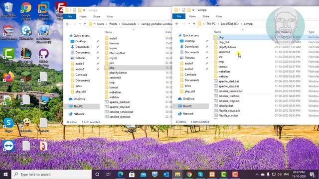Click Up arrow in left Explorer window
The image size is (319, 179).
click(x=85, y=24)
